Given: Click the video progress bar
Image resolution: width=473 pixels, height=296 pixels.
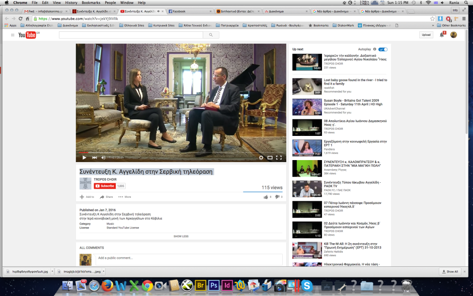Looking at the screenshot, I should (181, 152).
